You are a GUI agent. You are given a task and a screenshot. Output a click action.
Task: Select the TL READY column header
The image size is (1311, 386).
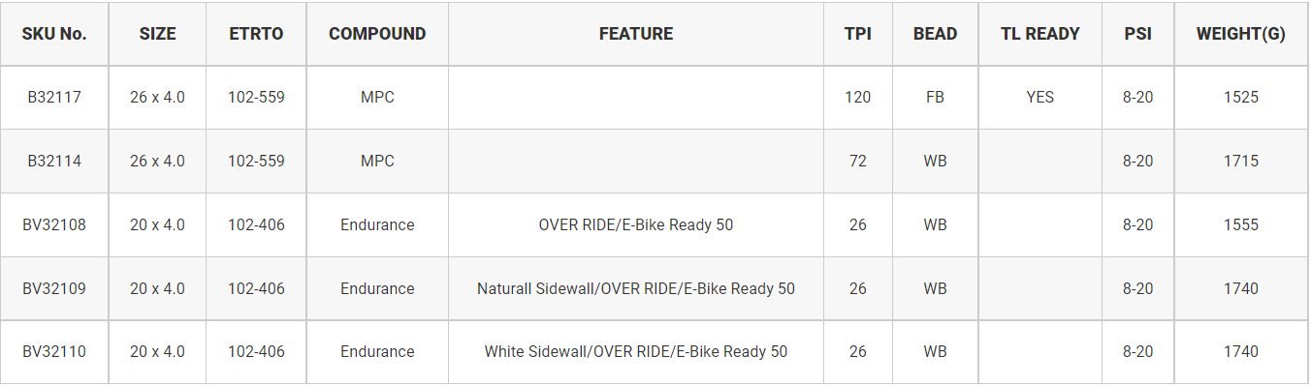coord(1040,34)
